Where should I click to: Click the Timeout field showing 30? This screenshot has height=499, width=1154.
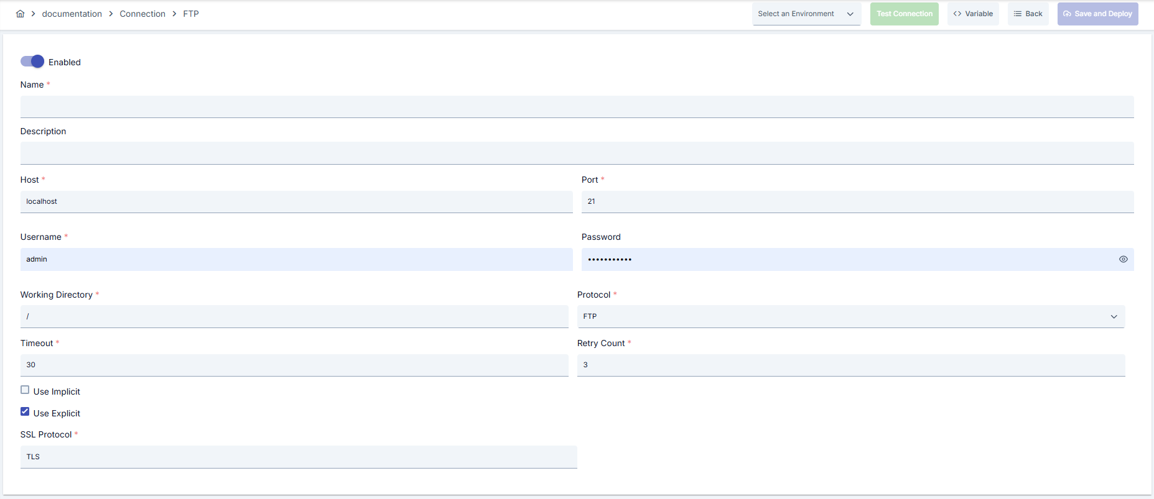click(294, 365)
